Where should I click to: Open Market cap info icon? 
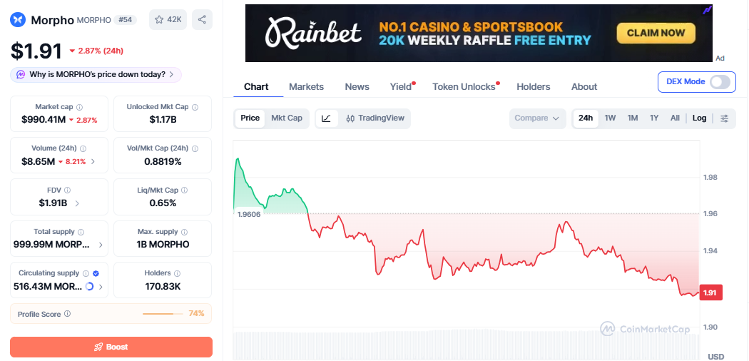click(x=80, y=107)
